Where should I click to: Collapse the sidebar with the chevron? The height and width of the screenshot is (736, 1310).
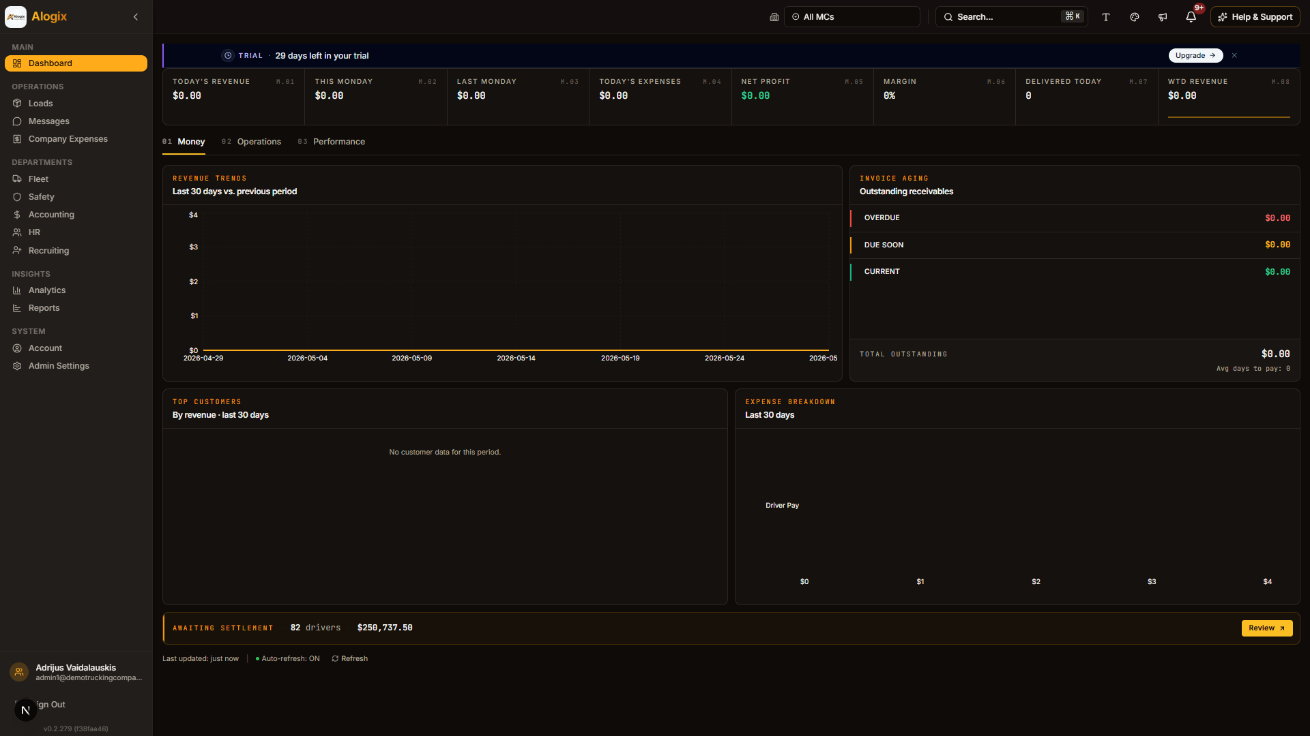click(136, 17)
